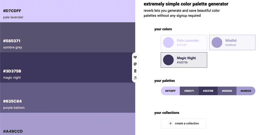Select the Pale Lavender saved color card
Screen dimensions: 270x135
[184, 42]
